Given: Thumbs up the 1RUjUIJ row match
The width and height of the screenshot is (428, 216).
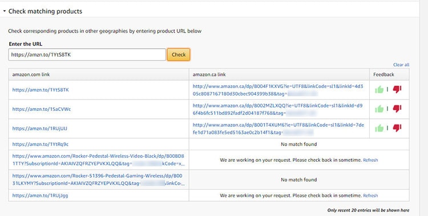Looking at the screenshot, I should pyautogui.click(x=379, y=128).
